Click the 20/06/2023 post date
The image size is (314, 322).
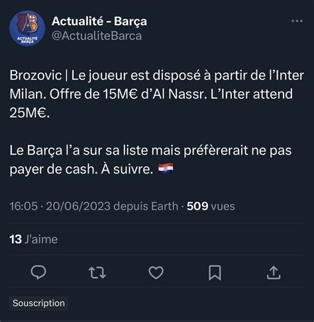click(x=78, y=206)
